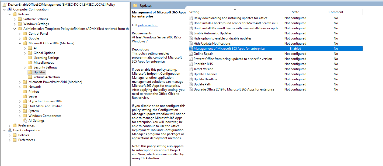The image size is (383, 166).
Task: Click the Computer Configuration node icon
Action: [x=10, y=9]
